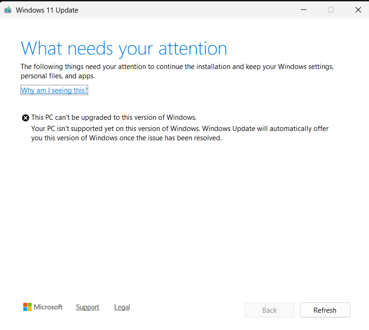Select "What needs your attention" heading
The image size is (369, 330).
[124, 48]
